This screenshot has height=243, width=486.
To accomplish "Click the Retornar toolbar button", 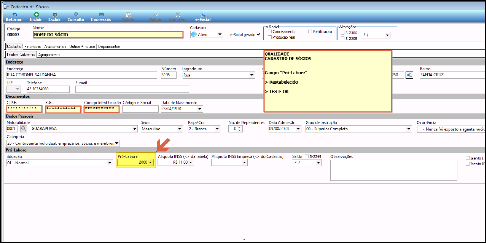I will [14, 17].
